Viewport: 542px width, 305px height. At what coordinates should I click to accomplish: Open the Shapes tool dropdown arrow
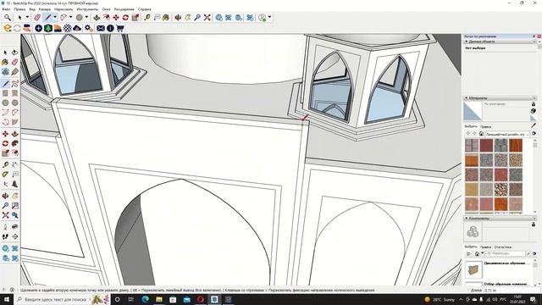(86, 17)
